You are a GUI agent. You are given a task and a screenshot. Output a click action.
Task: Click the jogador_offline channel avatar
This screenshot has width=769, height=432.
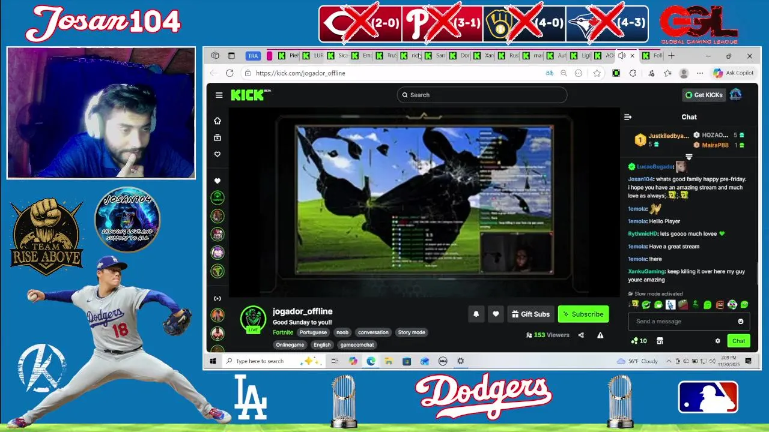click(x=253, y=319)
